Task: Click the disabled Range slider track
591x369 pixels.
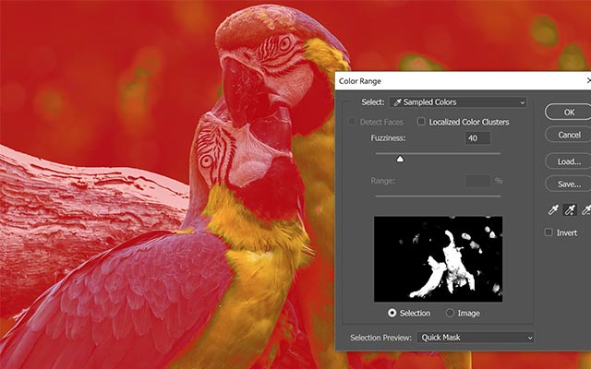Action: point(438,196)
